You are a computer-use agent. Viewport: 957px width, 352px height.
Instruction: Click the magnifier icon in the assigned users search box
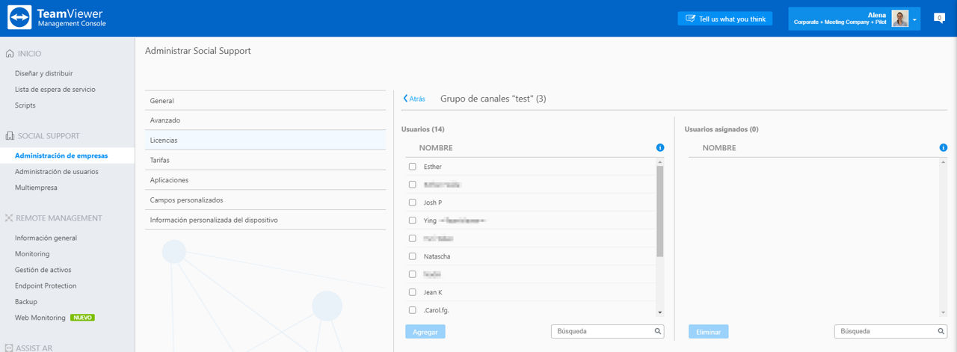pyautogui.click(x=941, y=331)
